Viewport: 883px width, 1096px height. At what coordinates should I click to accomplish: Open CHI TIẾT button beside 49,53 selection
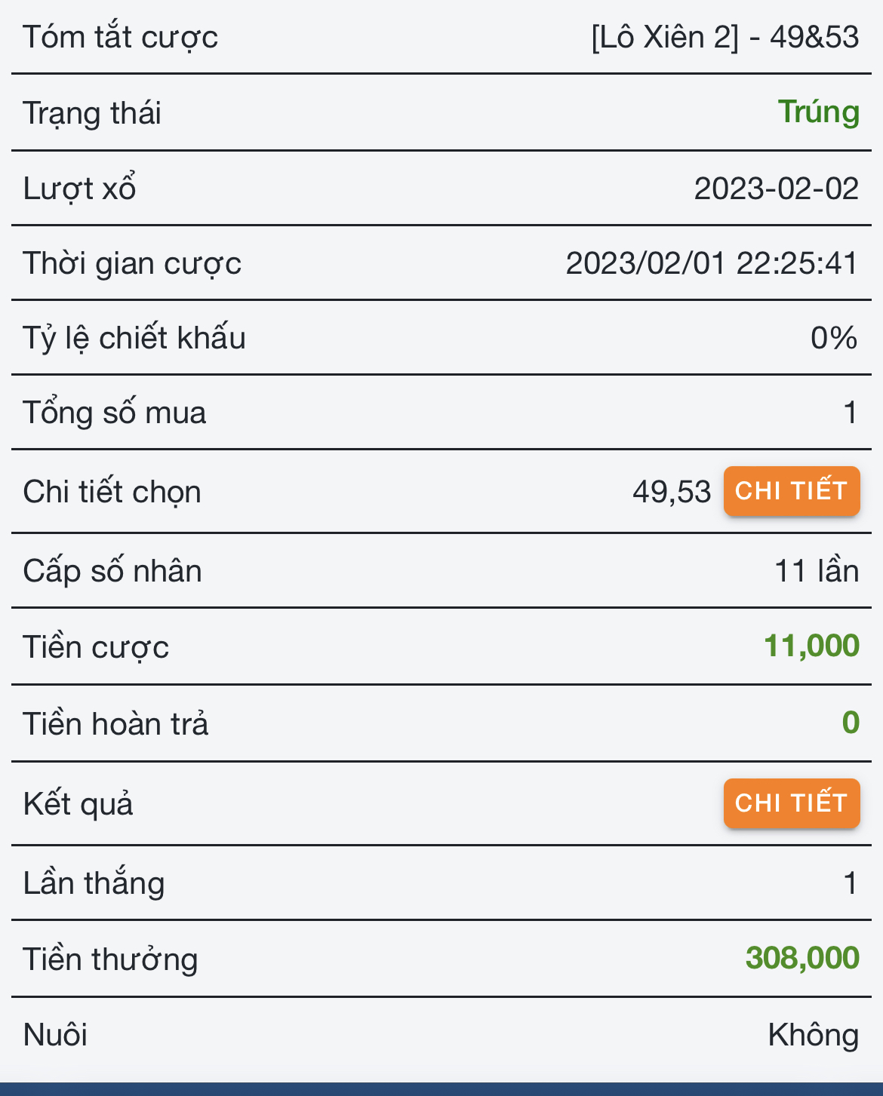[792, 491]
